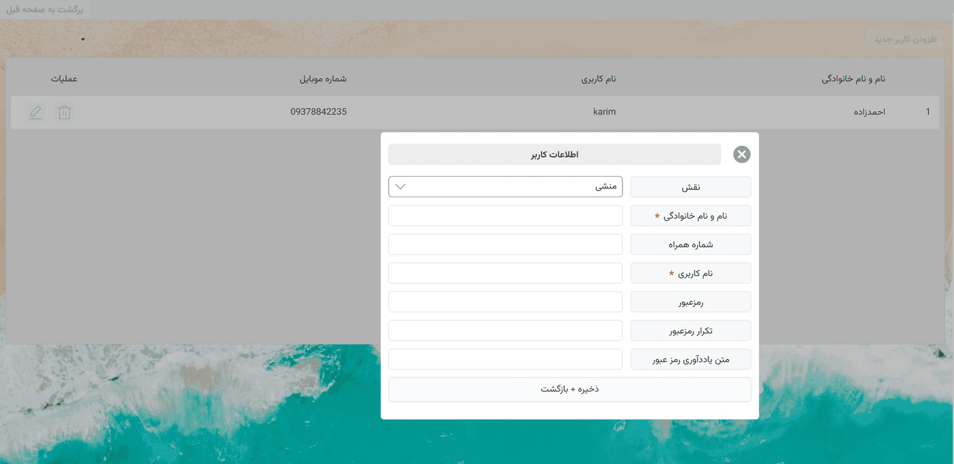Click the dropdown chevron arrow in role field
Viewport: 954px width, 464px height.
[x=401, y=187]
